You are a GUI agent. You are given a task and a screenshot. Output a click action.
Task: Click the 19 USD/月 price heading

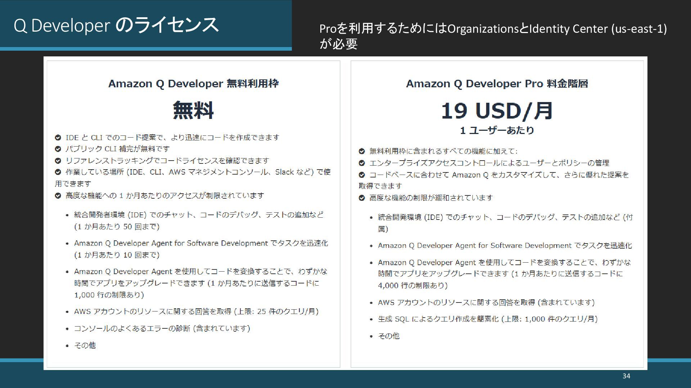click(x=497, y=110)
